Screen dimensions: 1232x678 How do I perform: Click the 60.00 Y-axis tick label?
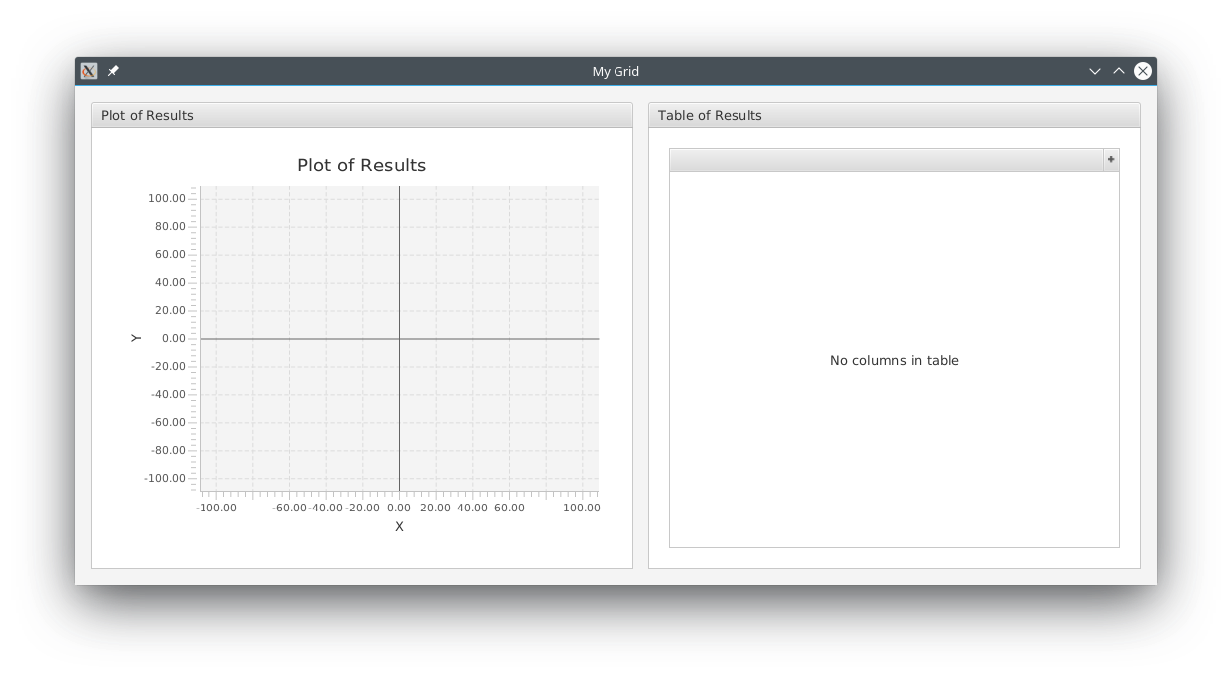pyautogui.click(x=170, y=254)
